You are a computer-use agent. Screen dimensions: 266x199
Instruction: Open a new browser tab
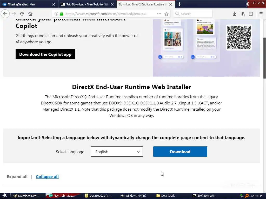pyautogui.click(x=179, y=4)
